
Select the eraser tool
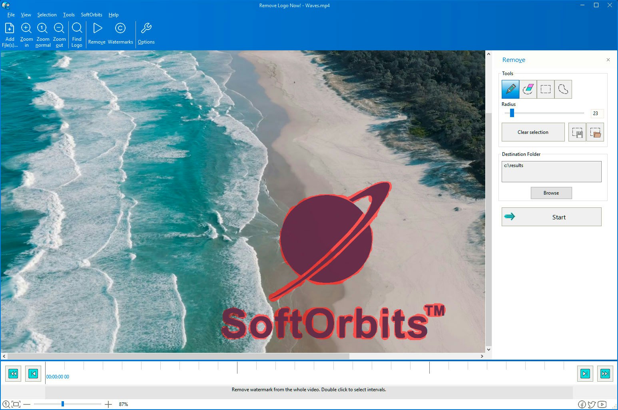pos(528,89)
